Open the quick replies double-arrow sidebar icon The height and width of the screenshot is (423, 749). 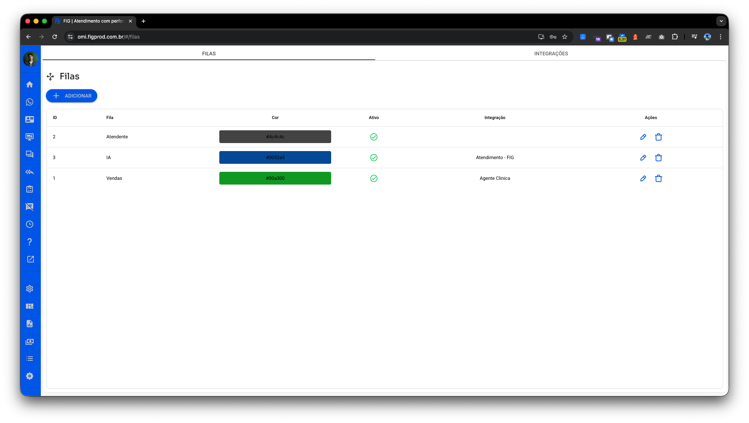(x=30, y=172)
